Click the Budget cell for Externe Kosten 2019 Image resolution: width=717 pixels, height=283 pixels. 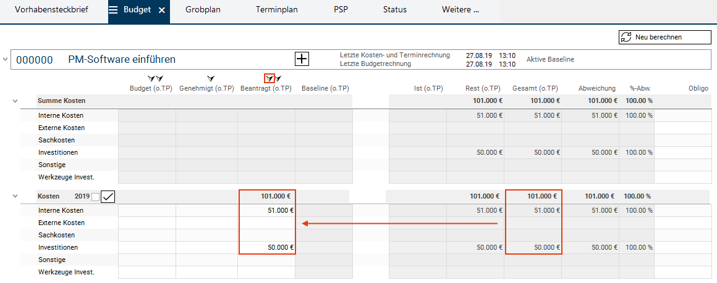click(x=146, y=223)
